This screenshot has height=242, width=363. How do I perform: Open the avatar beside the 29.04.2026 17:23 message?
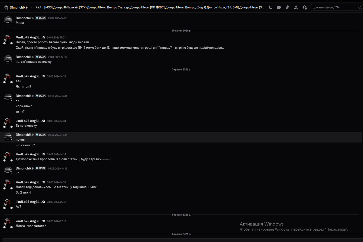tap(8, 59)
